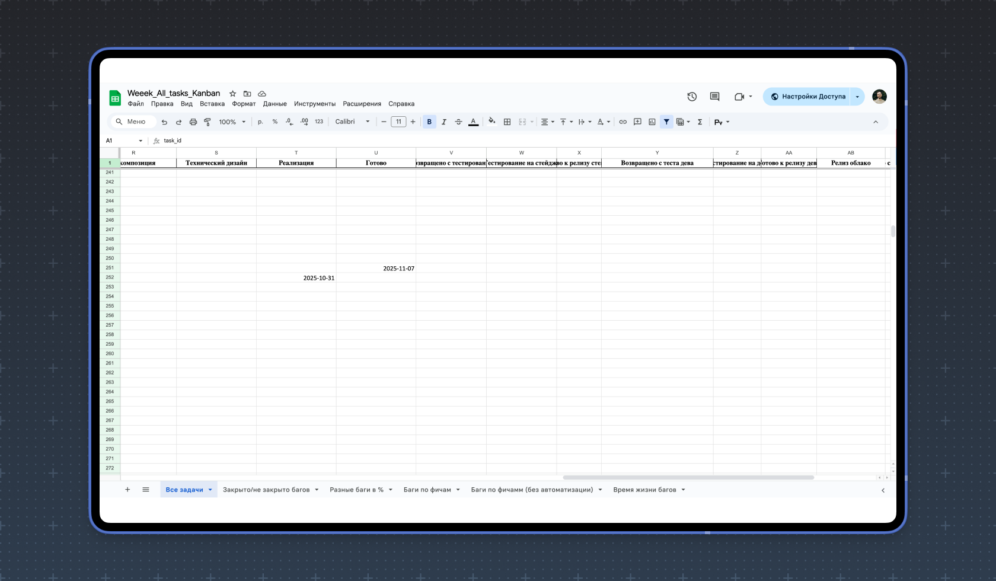
Task: Click the borders icon
Action: [x=507, y=122]
